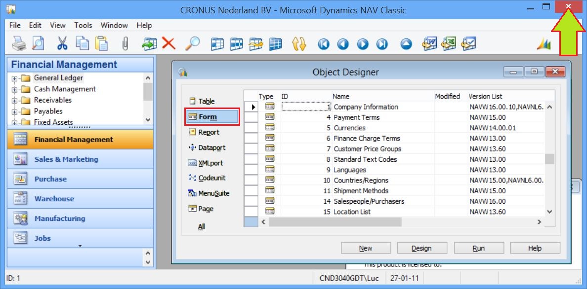Viewport: 587px width, 289px height.
Task: Click the FlowFilter toolbar icon
Action: coord(256,44)
